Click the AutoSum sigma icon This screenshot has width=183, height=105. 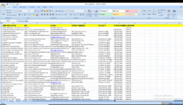click(159, 10)
